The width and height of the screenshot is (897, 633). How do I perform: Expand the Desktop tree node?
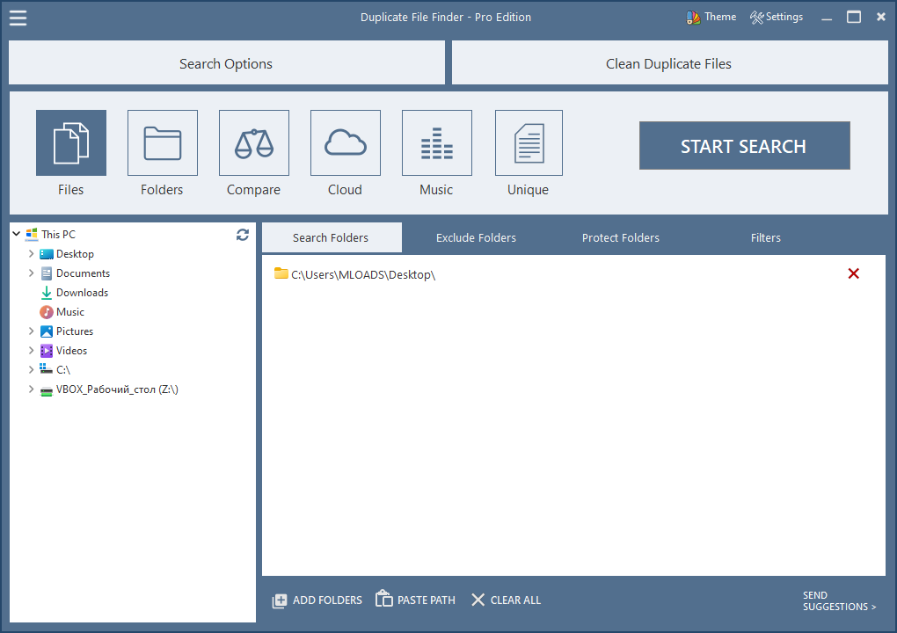32,254
